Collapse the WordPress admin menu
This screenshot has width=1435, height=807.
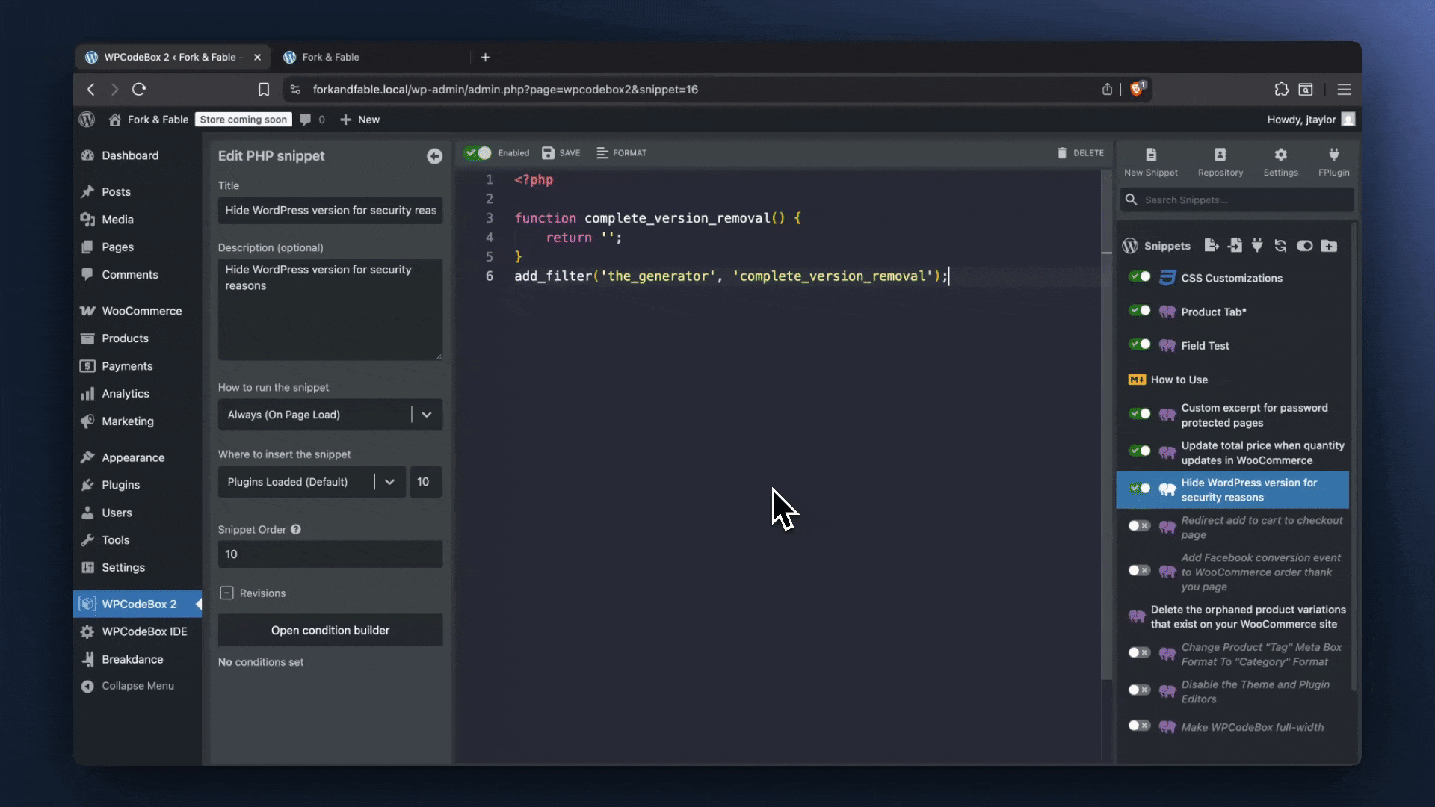tap(138, 686)
